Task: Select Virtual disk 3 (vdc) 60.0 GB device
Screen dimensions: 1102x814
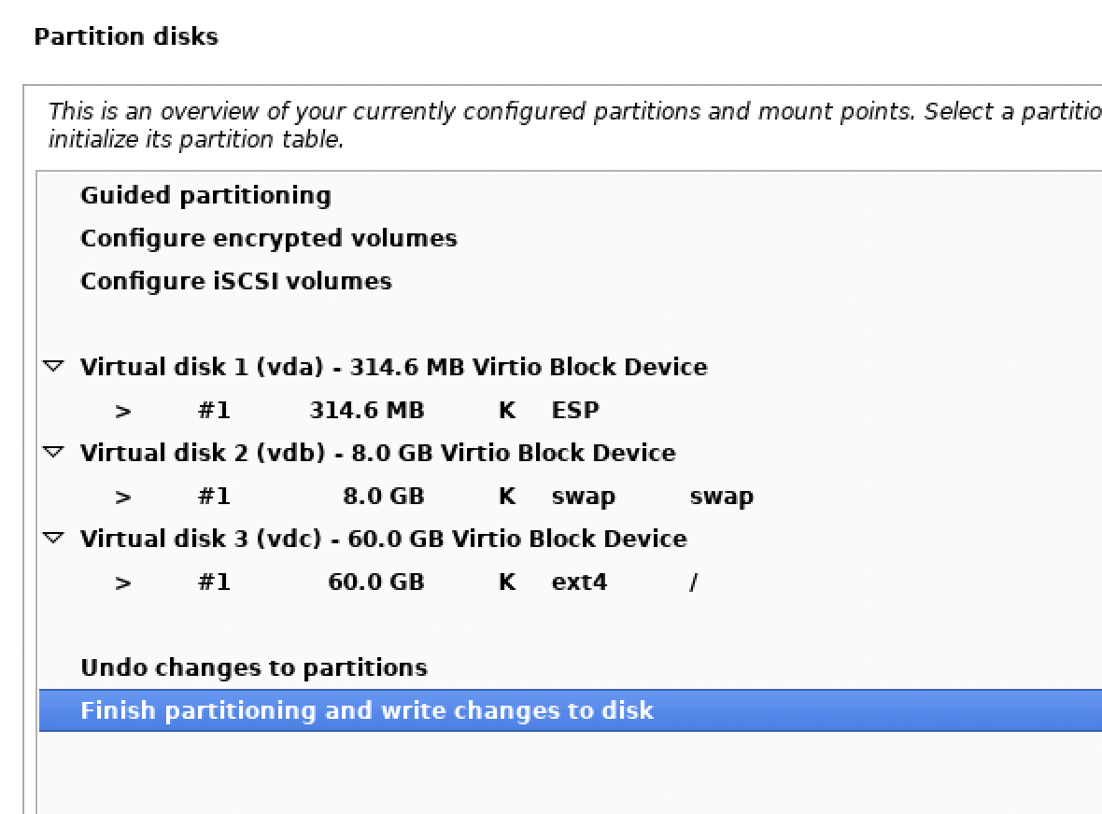Action: (x=383, y=539)
